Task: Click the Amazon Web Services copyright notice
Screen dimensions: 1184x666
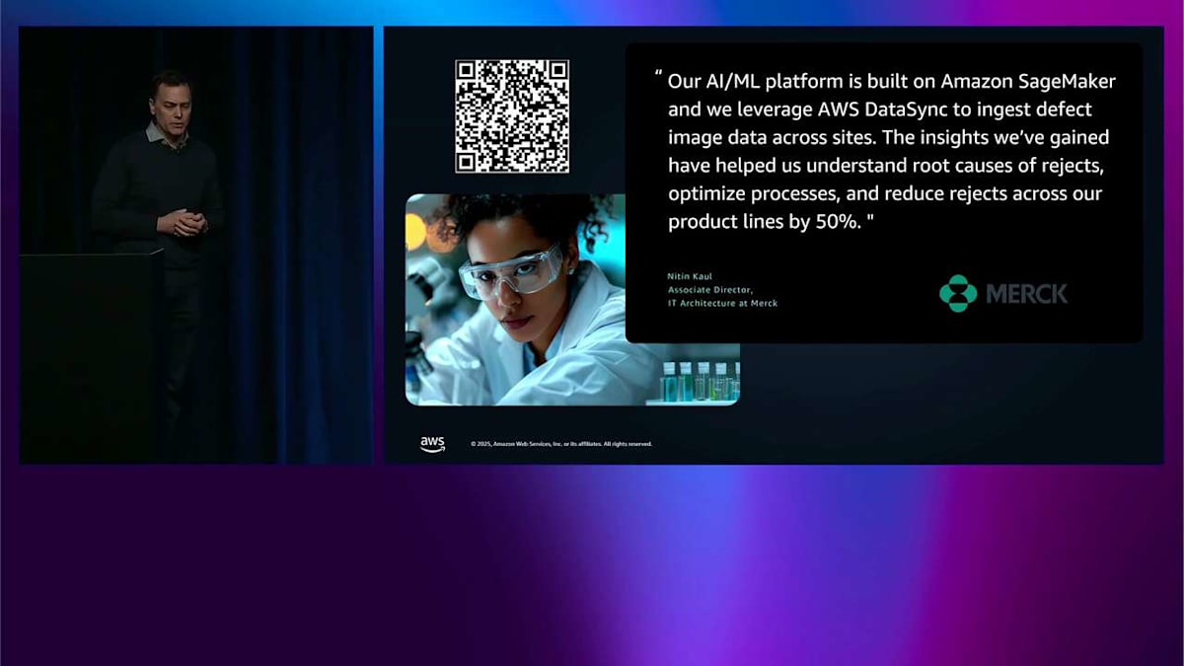Action: click(x=561, y=444)
